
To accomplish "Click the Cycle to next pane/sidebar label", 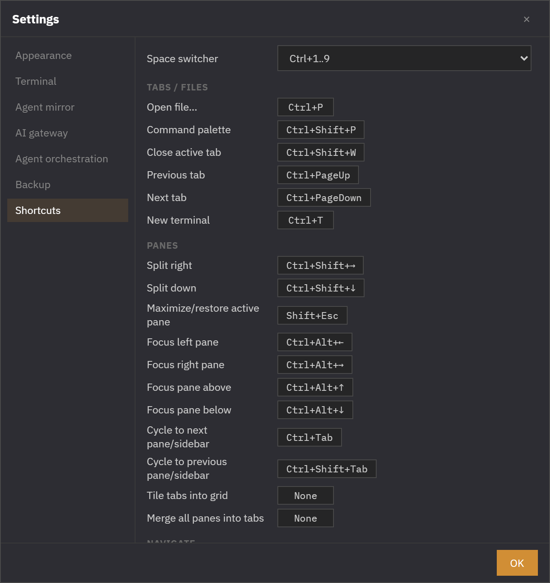I will click(178, 437).
